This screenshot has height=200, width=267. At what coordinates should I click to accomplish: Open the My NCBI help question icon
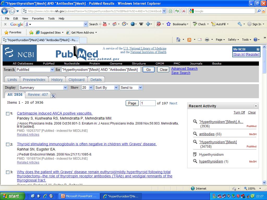pos(258,49)
